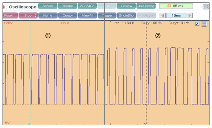Open the Trigger settings

[107, 16]
